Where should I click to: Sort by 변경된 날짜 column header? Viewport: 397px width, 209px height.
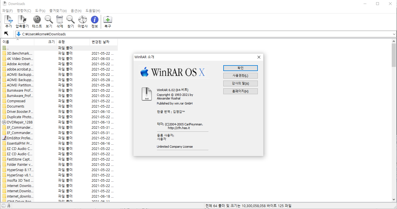point(104,42)
